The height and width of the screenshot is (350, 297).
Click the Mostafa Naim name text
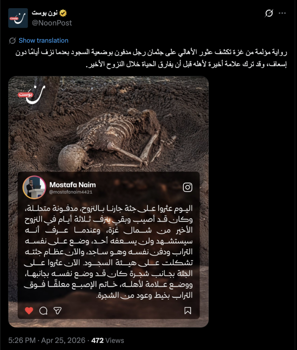72,185
